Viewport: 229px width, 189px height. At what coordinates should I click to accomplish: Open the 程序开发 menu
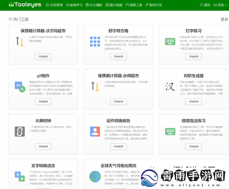(x=154, y=5)
